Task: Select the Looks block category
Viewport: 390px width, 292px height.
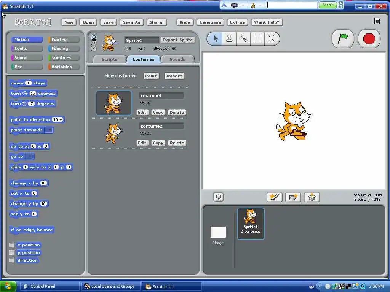Action: point(27,49)
